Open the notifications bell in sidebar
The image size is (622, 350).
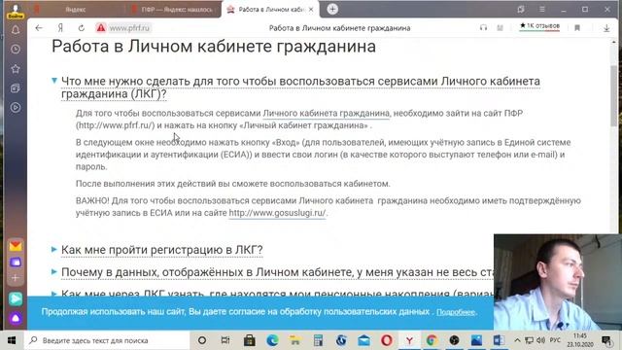pyautogui.click(x=16, y=30)
